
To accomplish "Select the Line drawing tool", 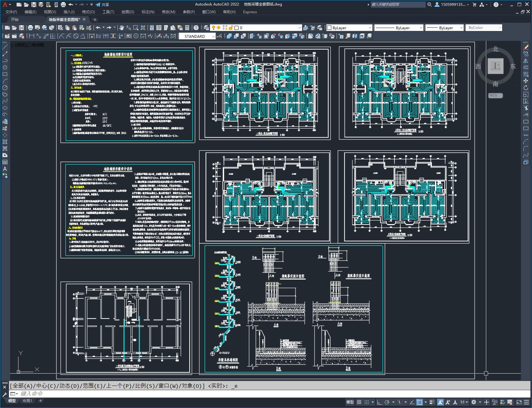I will click(5, 47).
